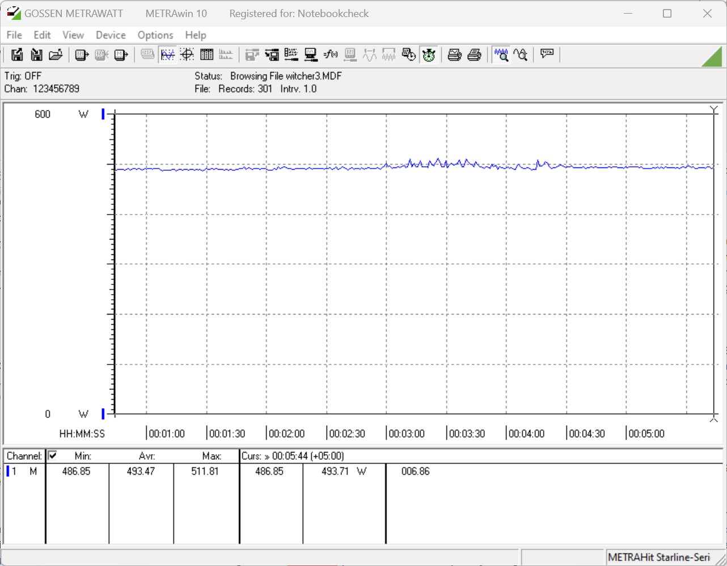727x566 pixels.
Task: Click the export-to-disk floppy icon
Action: pyautogui.click(x=17, y=54)
